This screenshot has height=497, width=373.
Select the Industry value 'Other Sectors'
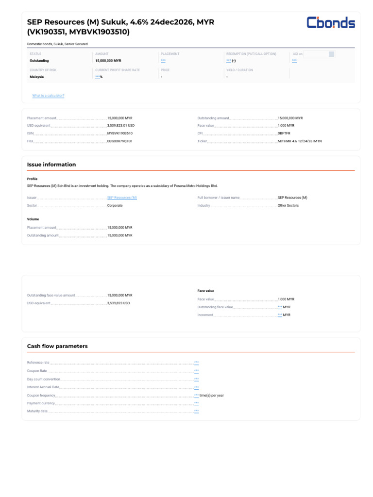(288, 205)
